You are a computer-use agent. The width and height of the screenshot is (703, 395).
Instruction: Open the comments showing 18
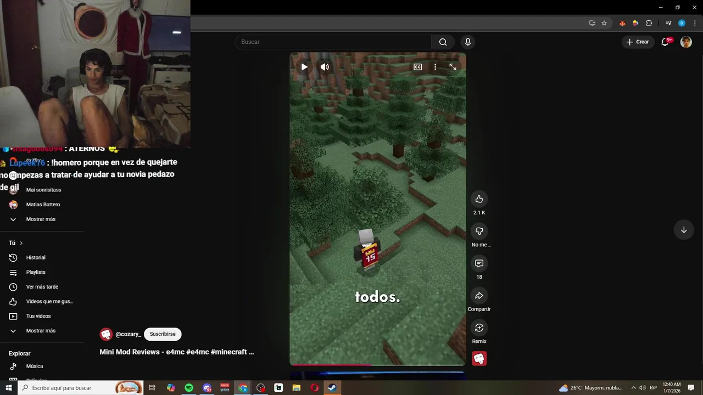point(479,263)
